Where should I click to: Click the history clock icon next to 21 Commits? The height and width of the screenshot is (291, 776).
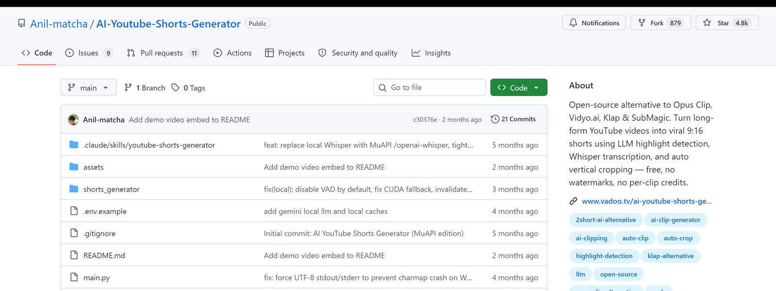[495, 119]
